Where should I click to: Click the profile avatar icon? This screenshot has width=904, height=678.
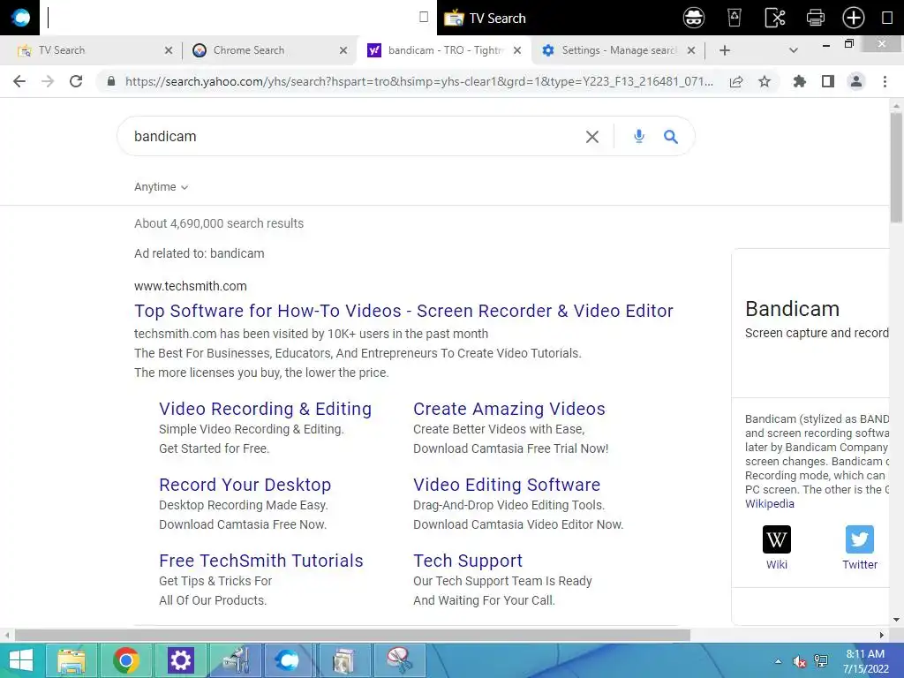pos(856,81)
